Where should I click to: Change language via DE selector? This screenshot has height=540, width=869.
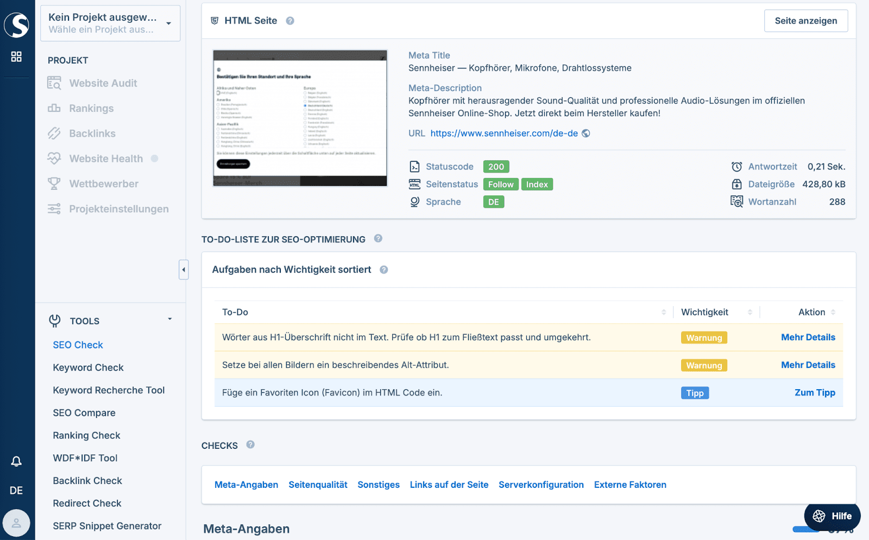16,491
